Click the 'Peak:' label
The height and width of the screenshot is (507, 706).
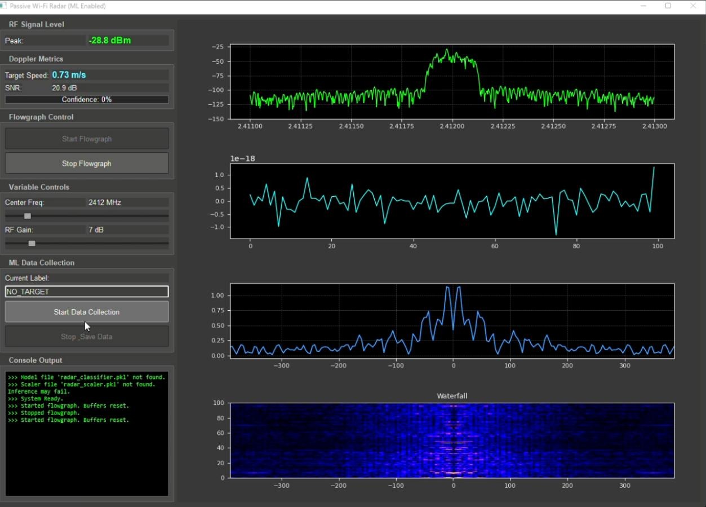(14, 41)
